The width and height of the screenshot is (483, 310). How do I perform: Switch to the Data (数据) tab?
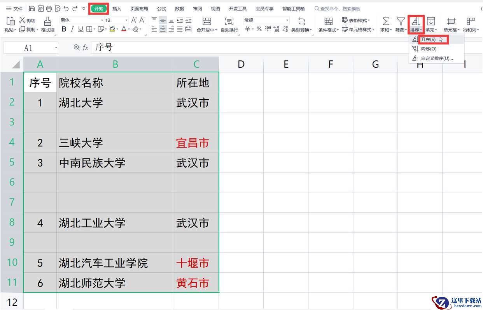point(179,9)
